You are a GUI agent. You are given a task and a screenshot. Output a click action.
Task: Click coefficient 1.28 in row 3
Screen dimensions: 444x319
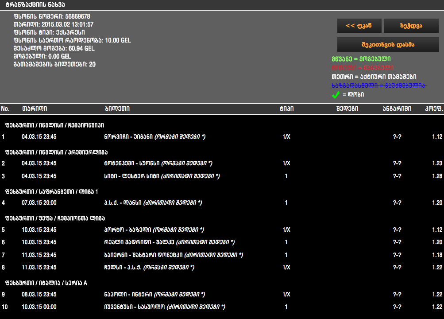tap(437, 176)
